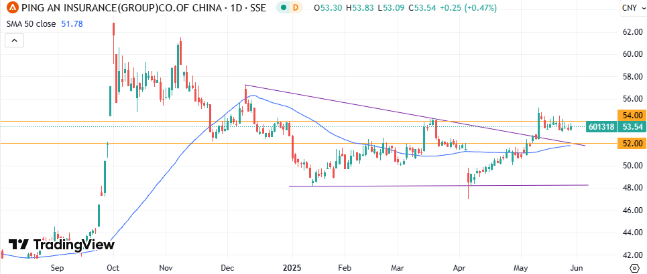Click the orange D data badge
The width and height of the screenshot is (647, 274).
click(295, 8)
